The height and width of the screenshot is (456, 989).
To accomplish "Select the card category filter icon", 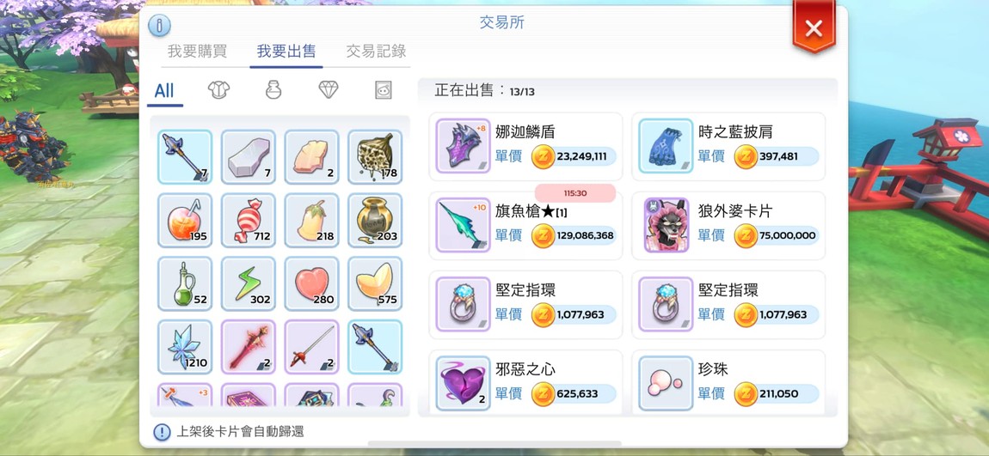I will [383, 90].
